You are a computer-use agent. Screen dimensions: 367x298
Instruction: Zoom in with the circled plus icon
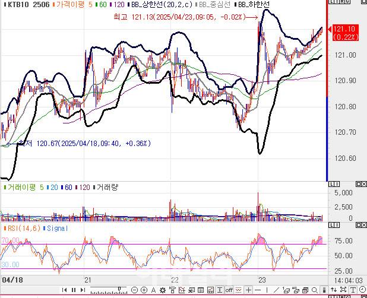tap(144, 290)
